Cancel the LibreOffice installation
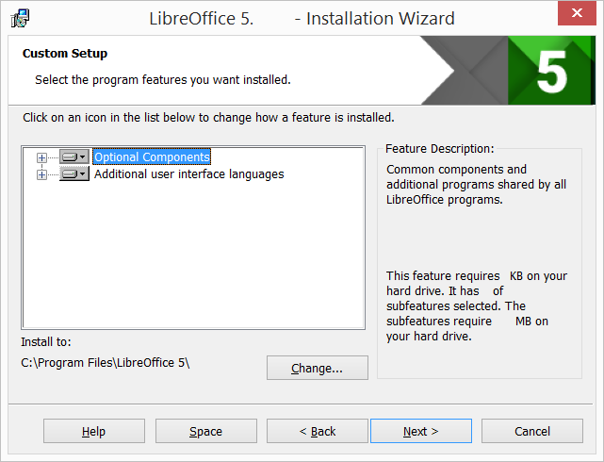Image resolution: width=604 pixels, height=462 pixels. pyautogui.click(x=531, y=431)
